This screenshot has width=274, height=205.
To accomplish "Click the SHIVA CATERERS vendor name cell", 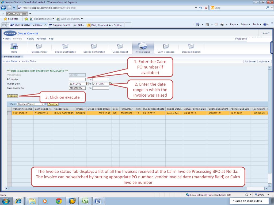I will click(64, 113).
